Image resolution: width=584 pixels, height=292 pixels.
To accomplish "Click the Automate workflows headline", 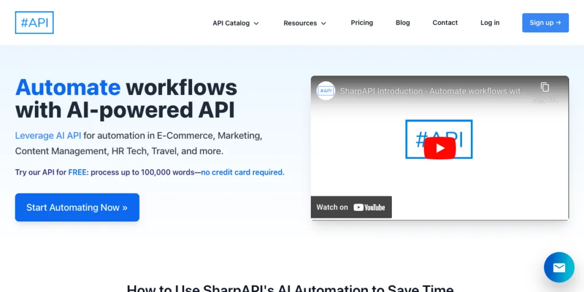I will (x=126, y=98).
